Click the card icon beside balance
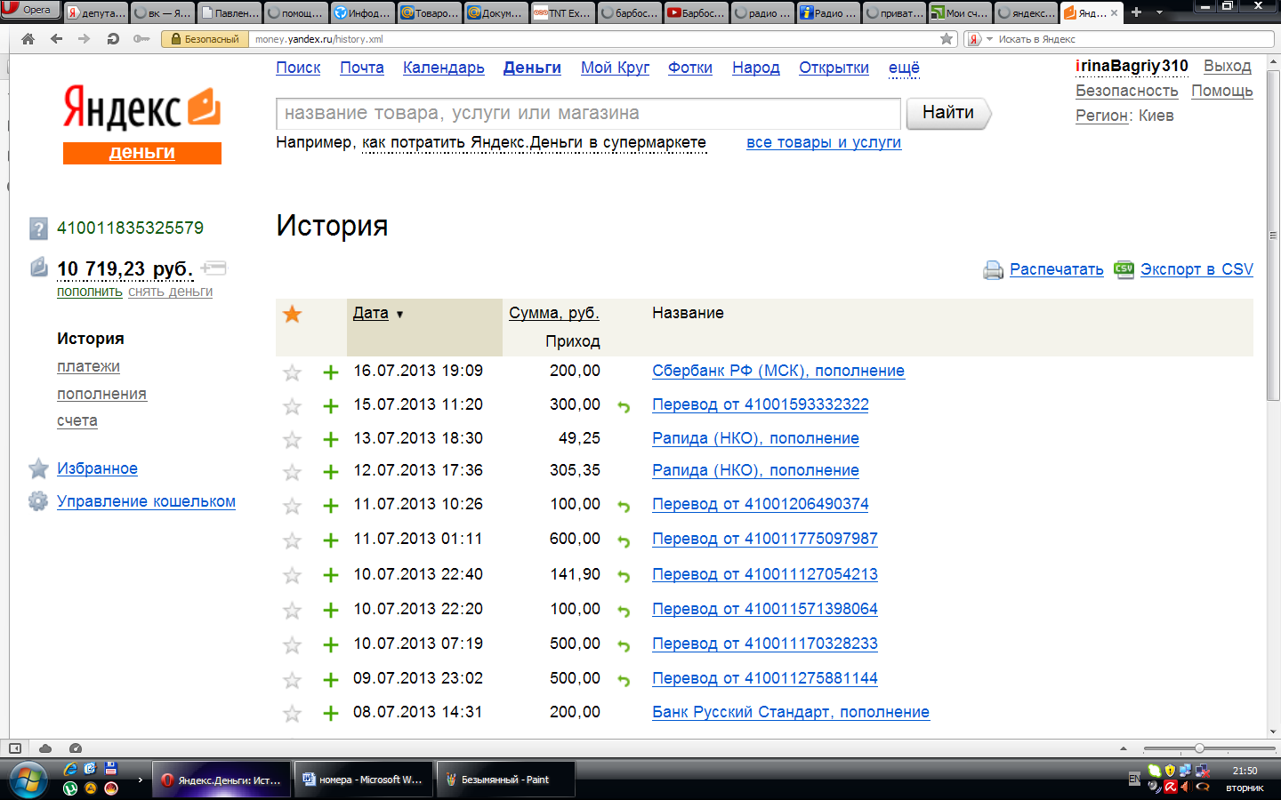Image resolution: width=1281 pixels, height=800 pixels. click(213, 268)
